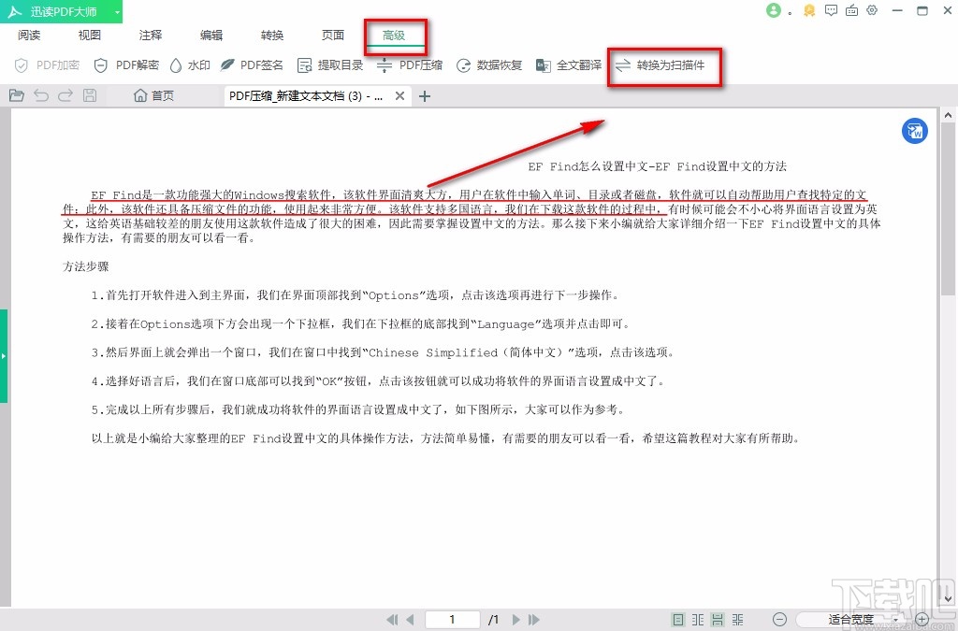Switch to the 注释 (annotate) ribbon tab

coord(149,35)
